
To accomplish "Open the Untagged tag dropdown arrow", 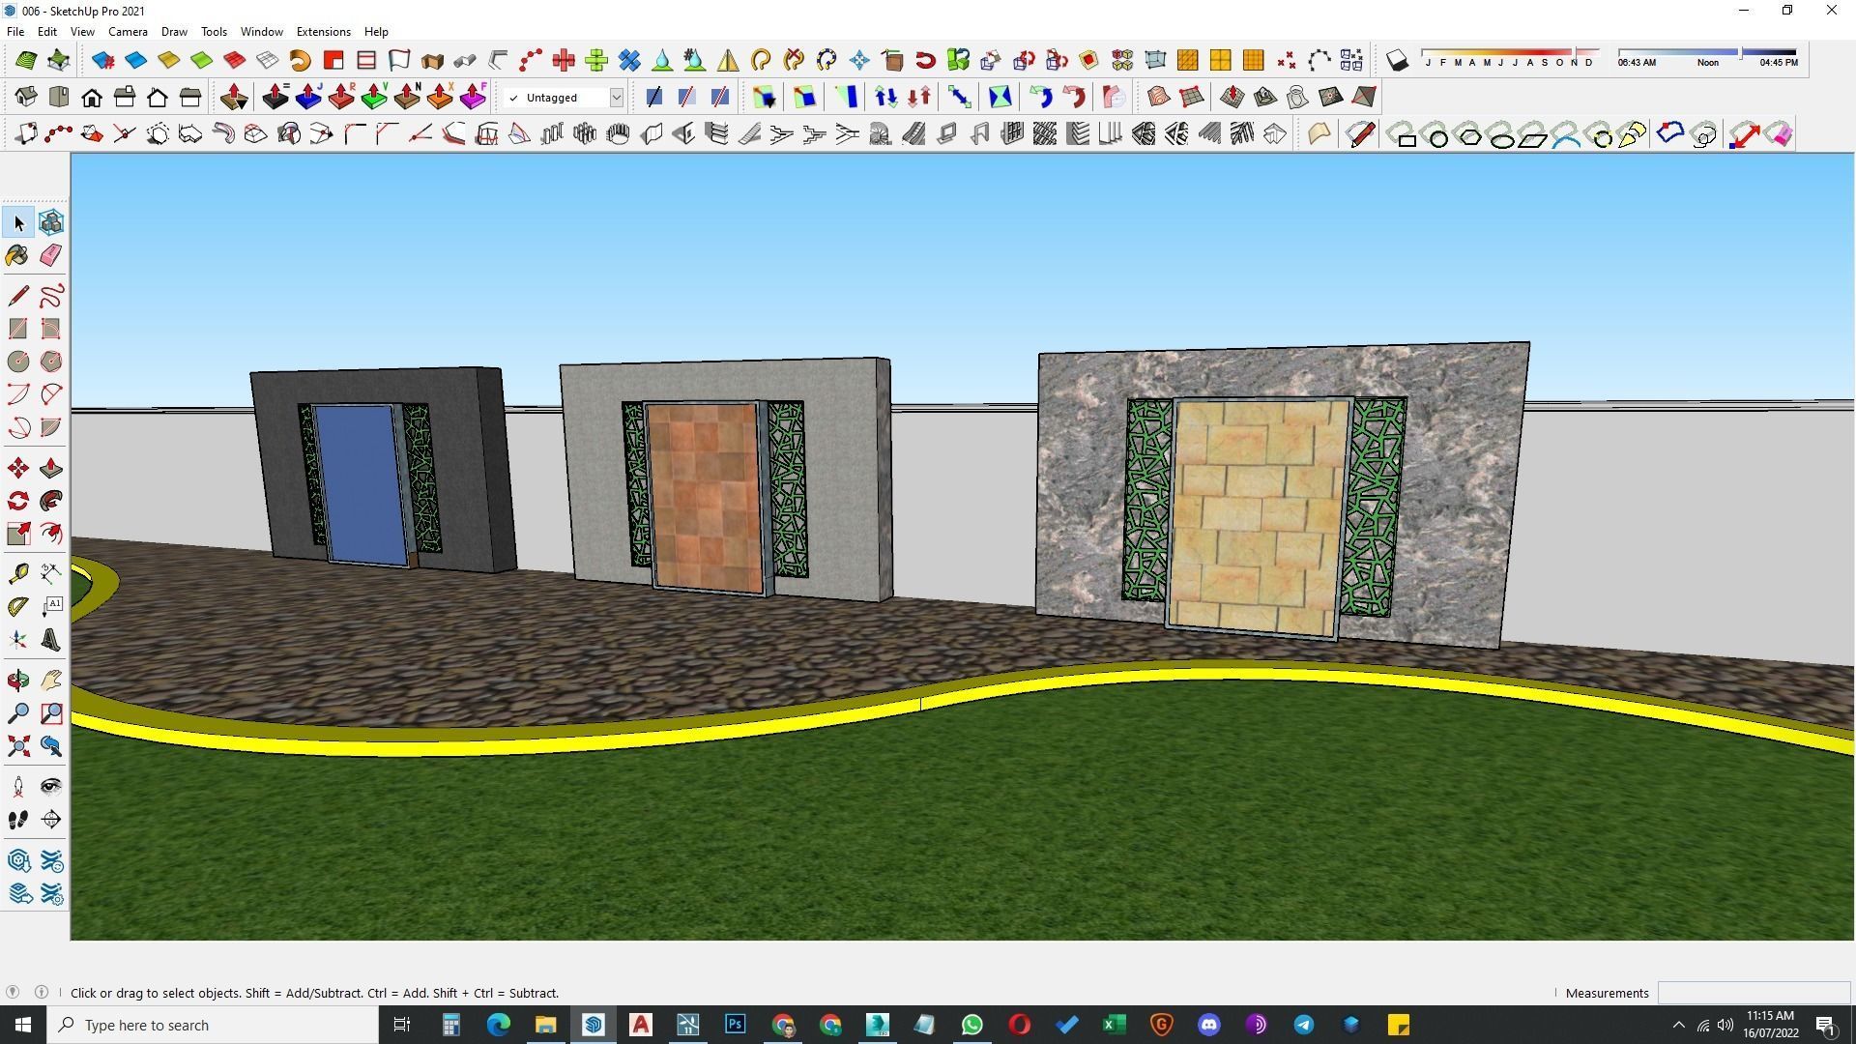I will (616, 98).
